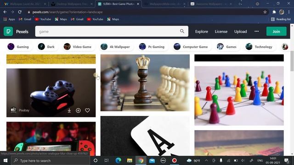Viewport: 294px width, 165px height.
Task: Open Chrome's three-dot menu
Action: tap(289, 12)
